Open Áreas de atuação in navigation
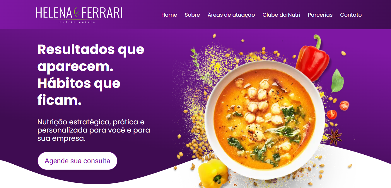 (x=231, y=15)
